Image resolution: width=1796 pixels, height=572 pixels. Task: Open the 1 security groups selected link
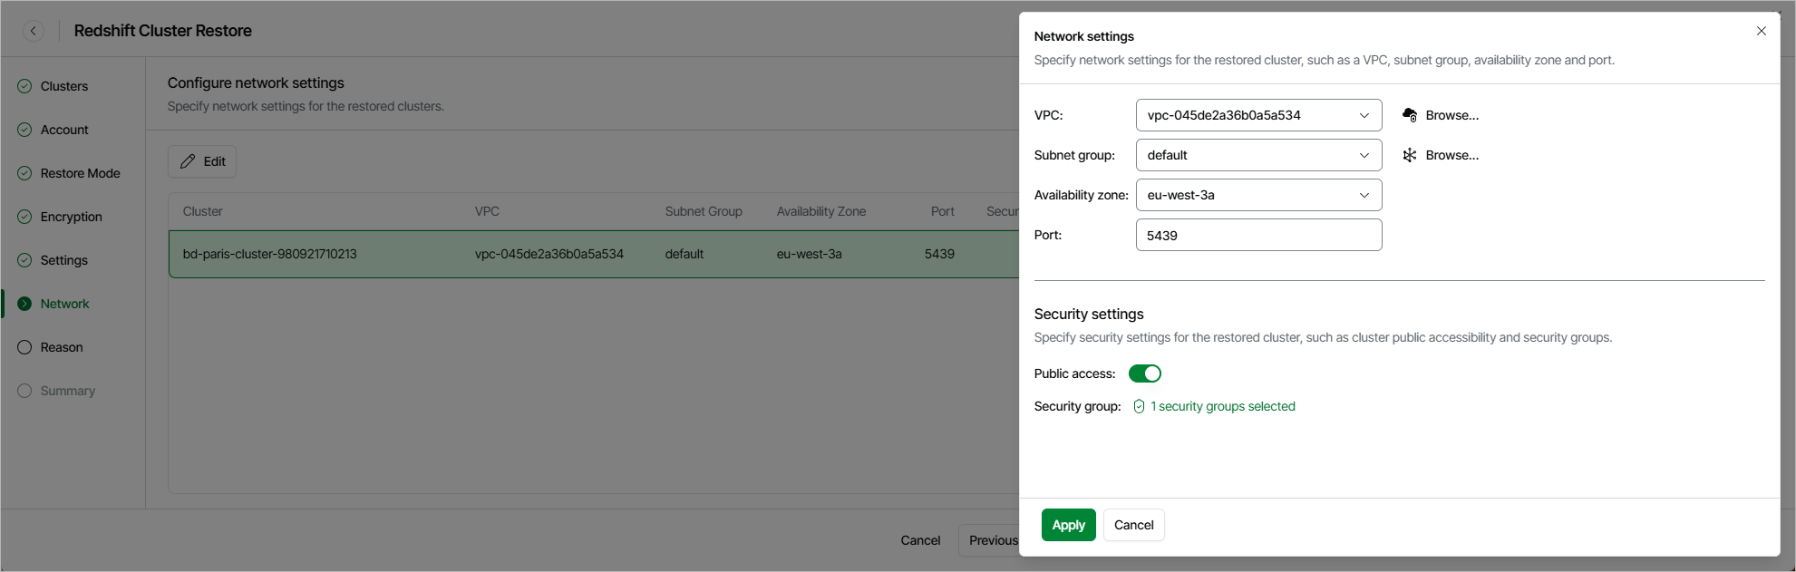(x=1222, y=406)
